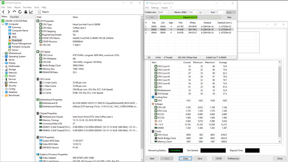288x162 pixels.
Task: Open the user icon in AIDA64 toolbar
Action: [26, 12]
